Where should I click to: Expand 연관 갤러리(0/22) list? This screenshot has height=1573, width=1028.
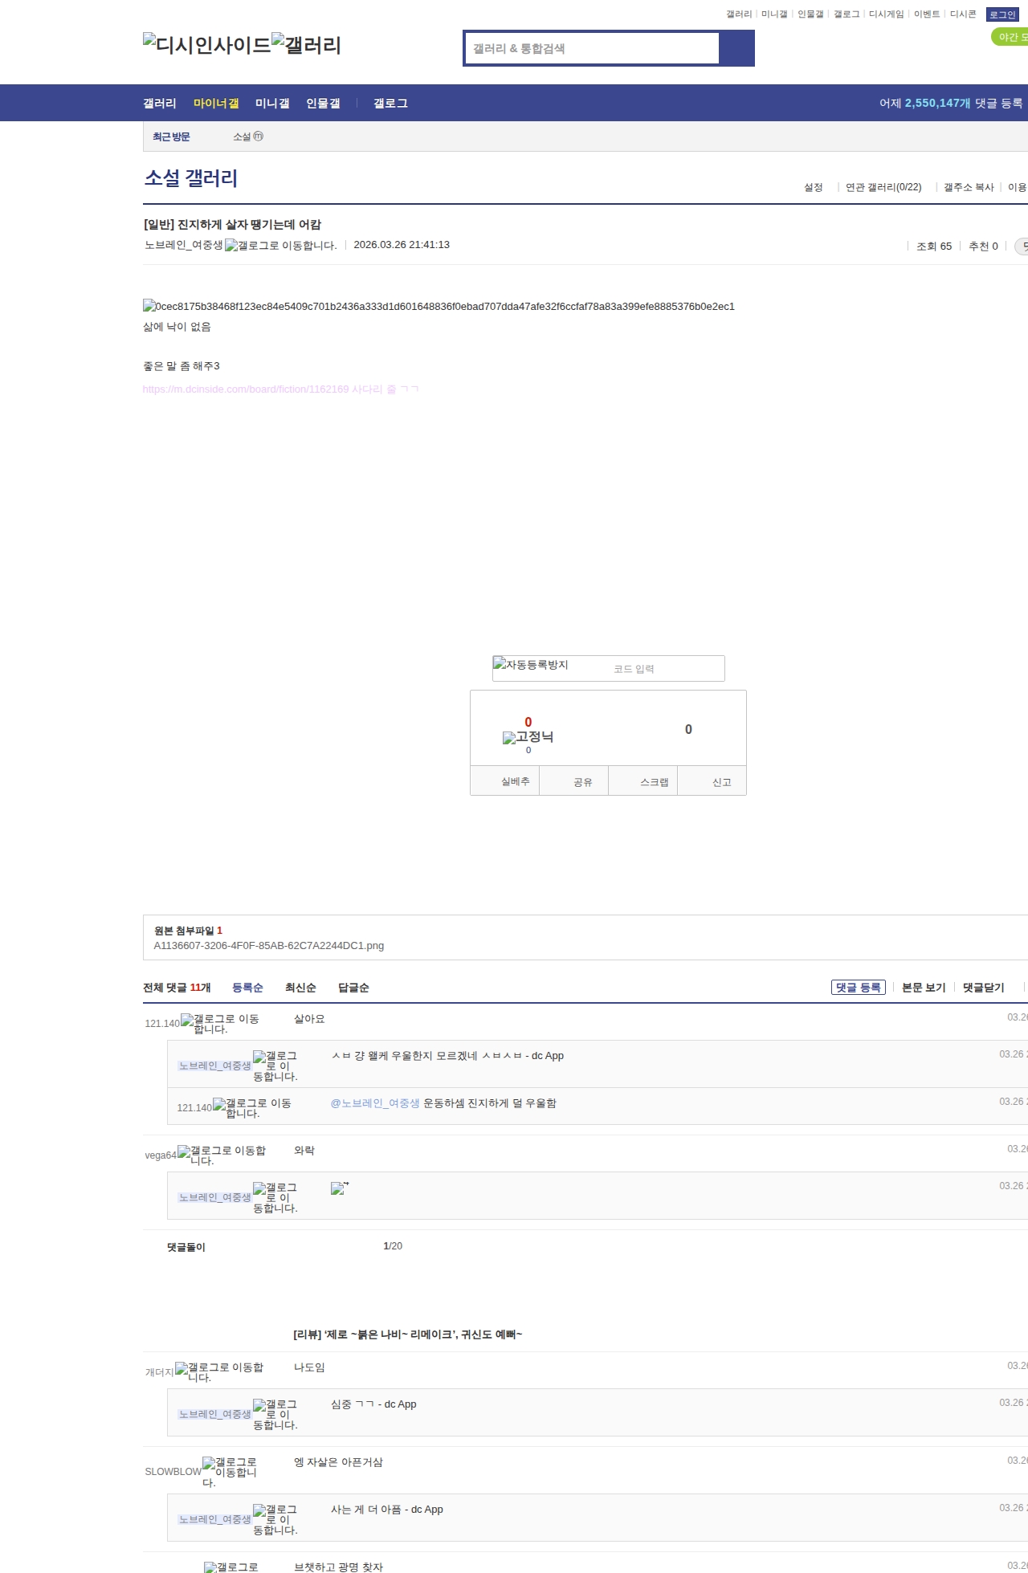883,187
